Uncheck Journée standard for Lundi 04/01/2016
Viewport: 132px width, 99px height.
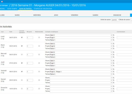coord(22,37)
